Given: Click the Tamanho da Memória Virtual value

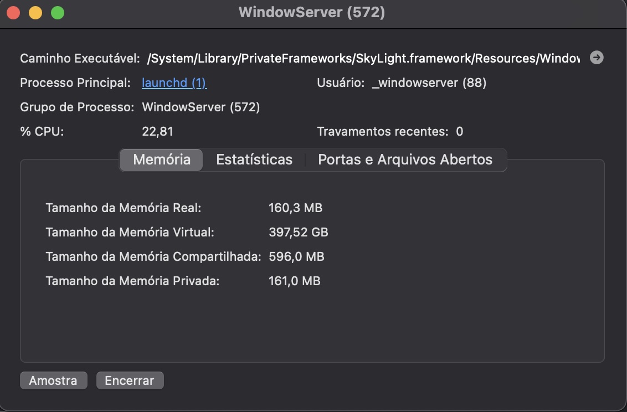Looking at the screenshot, I should 299,232.
